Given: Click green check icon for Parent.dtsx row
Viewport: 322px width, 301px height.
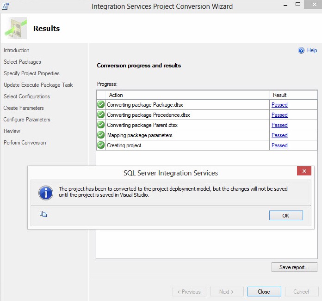Looking at the screenshot, I should tap(101, 125).
